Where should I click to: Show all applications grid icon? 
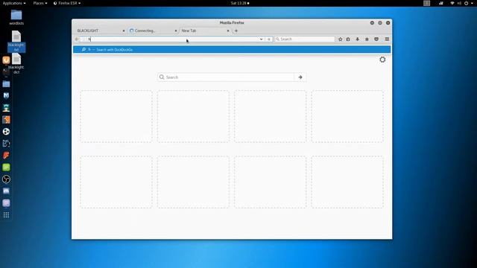pyautogui.click(x=6, y=215)
